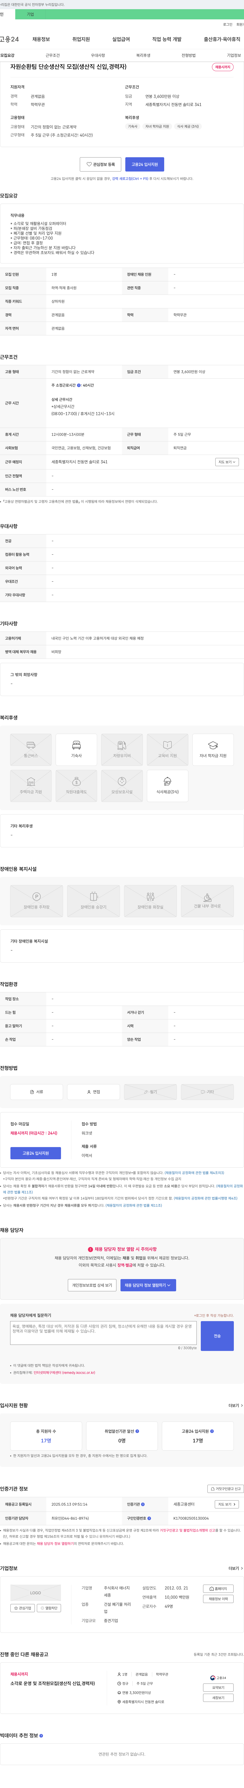
Task: Click the 로그인 link at top
Action: coord(227,24)
